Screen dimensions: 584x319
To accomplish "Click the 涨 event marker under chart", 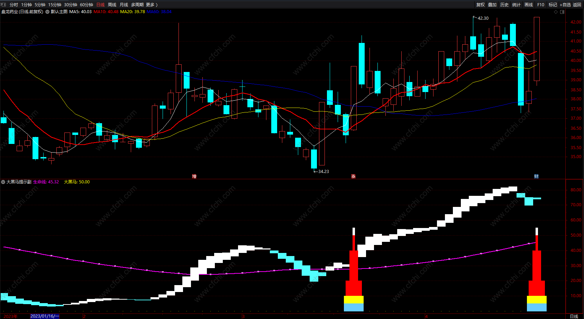I will click(353, 176).
